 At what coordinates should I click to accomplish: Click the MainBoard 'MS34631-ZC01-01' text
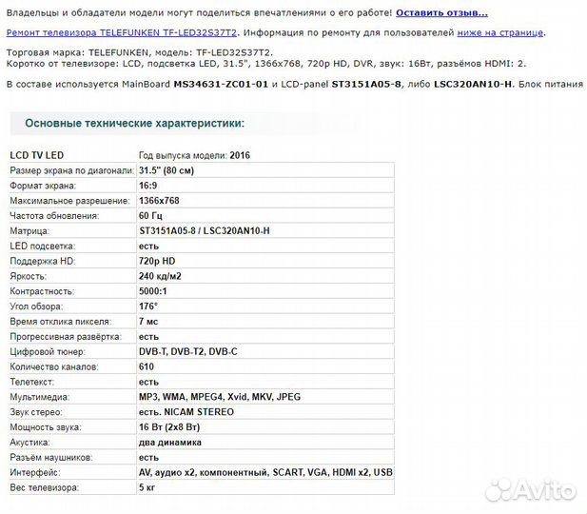(x=220, y=85)
